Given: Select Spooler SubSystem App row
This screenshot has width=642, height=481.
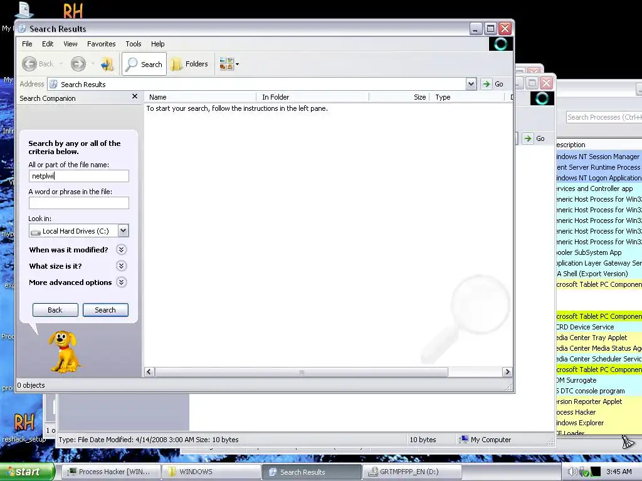Looking at the screenshot, I should [599, 252].
